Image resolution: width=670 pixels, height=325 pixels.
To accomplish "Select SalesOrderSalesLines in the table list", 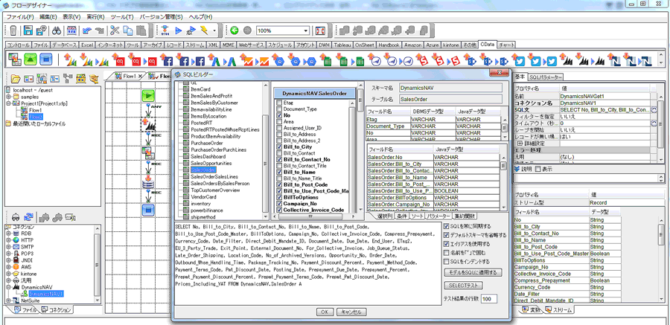I will pos(214,176).
